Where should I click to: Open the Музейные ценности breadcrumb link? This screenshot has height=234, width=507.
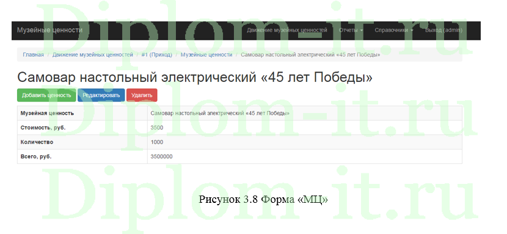206,55
